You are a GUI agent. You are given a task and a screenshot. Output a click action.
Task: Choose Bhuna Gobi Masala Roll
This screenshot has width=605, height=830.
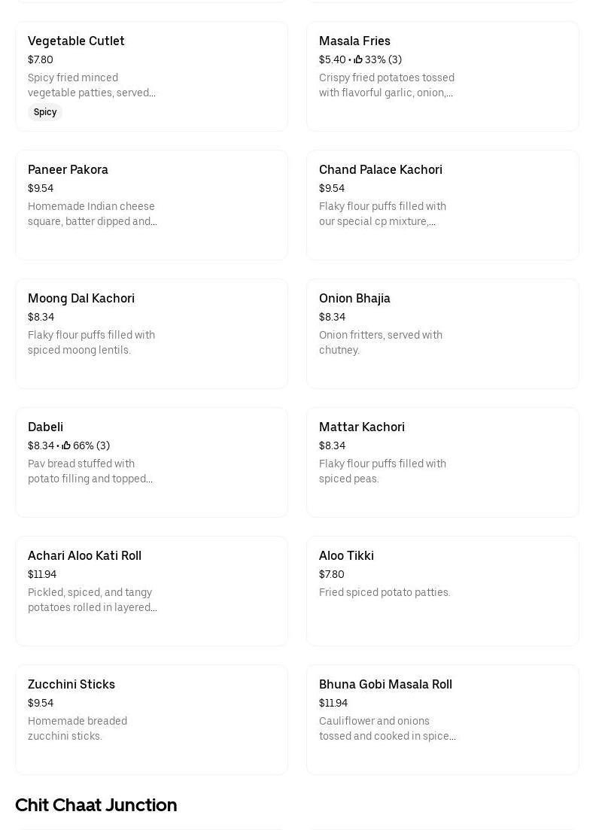[x=442, y=719]
